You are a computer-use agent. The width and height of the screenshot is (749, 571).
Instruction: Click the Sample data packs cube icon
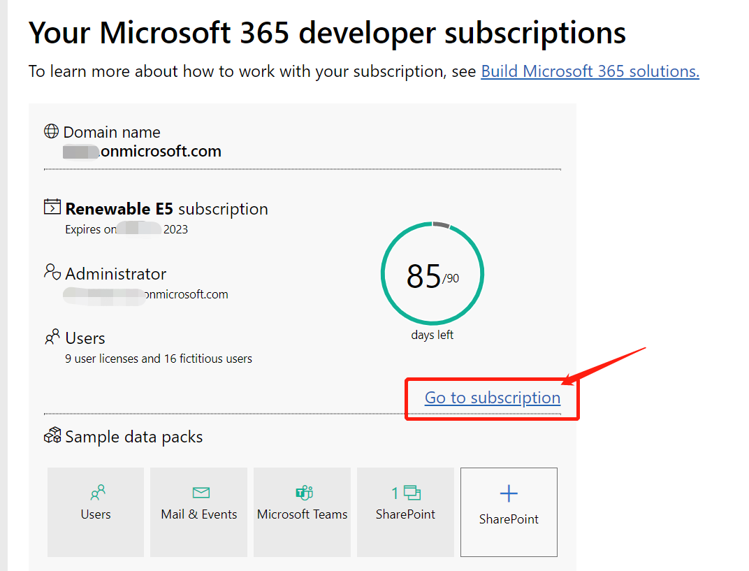click(x=52, y=435)
